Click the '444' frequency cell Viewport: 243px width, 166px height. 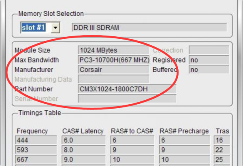[36, 140]
